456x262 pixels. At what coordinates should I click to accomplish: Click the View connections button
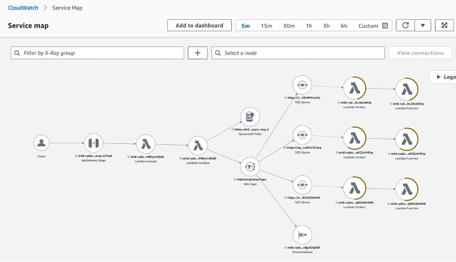(x=420, y=53)
